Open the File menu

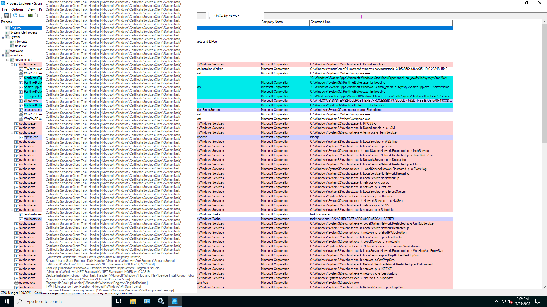[5, 9]
